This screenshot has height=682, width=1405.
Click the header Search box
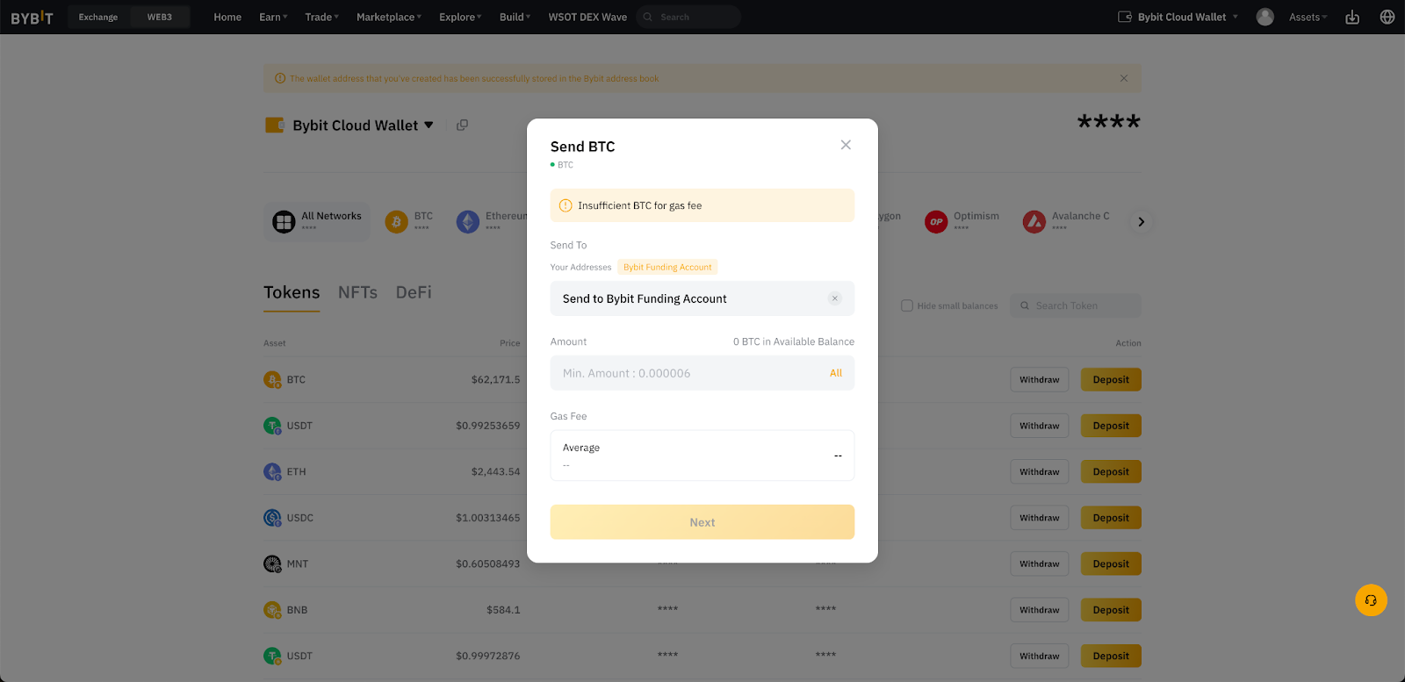click(688, 17)
